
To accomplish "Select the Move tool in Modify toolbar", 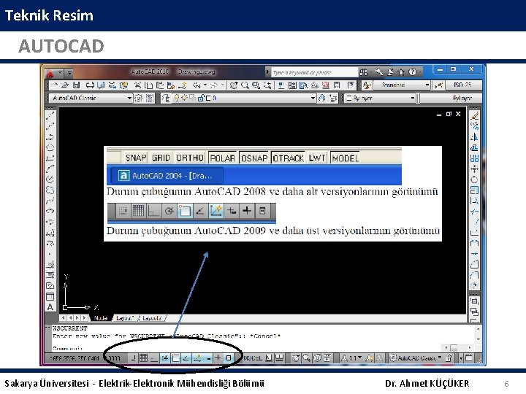I will 474,169.
